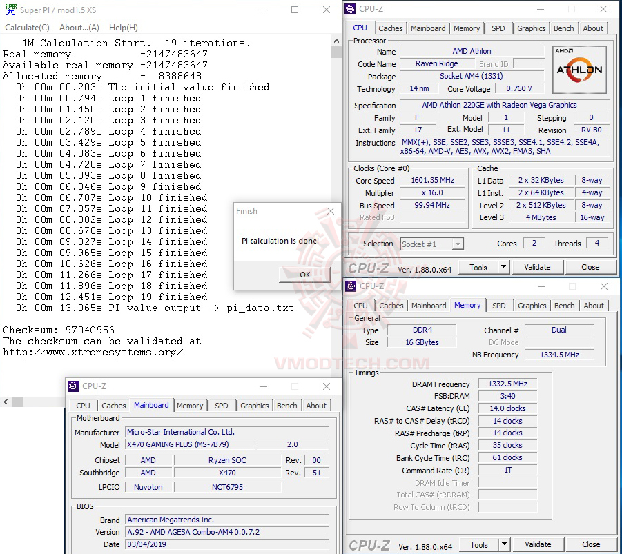This screenshot has height=554, width=622.
Task: Click the Core Voltage value 0.760 V
Action: coord(519,88)
